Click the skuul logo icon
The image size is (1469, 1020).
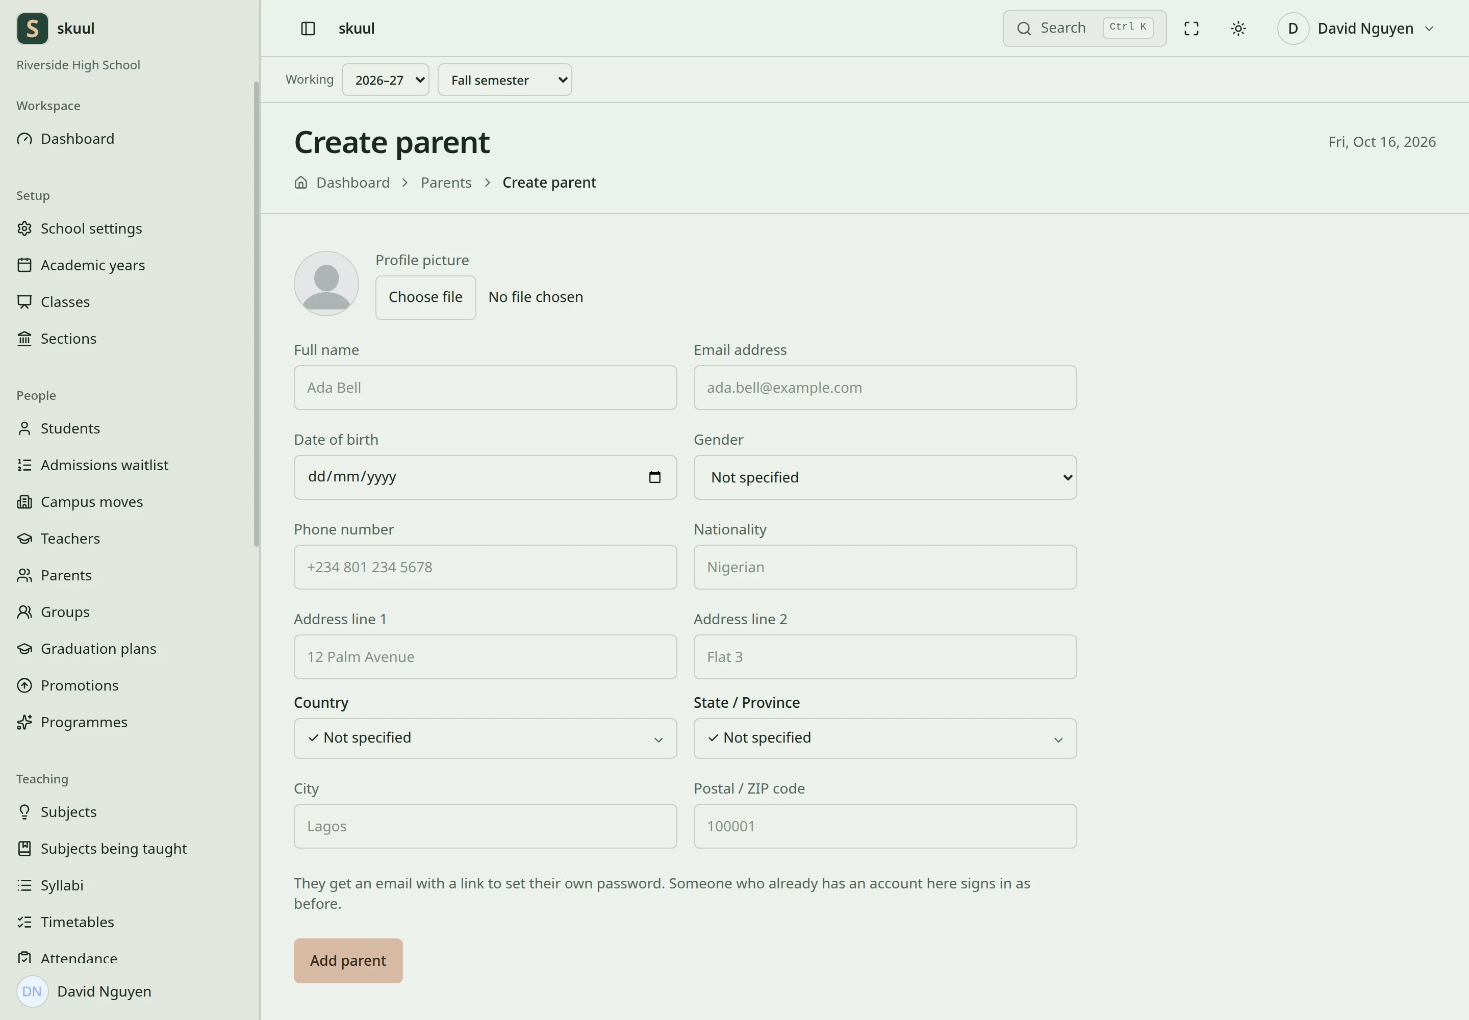[x=33, y=29]
